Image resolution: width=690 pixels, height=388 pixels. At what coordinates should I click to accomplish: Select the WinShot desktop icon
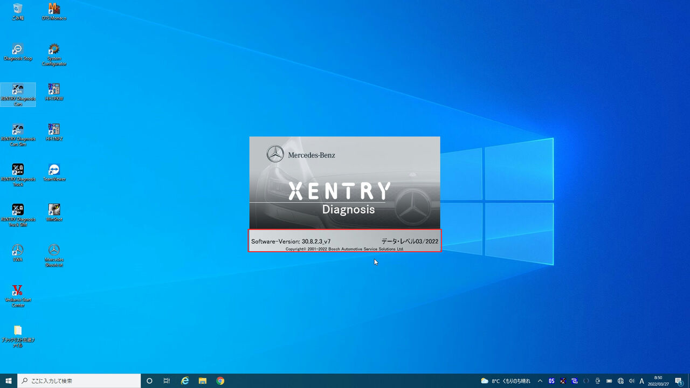[x=54, y=213]
